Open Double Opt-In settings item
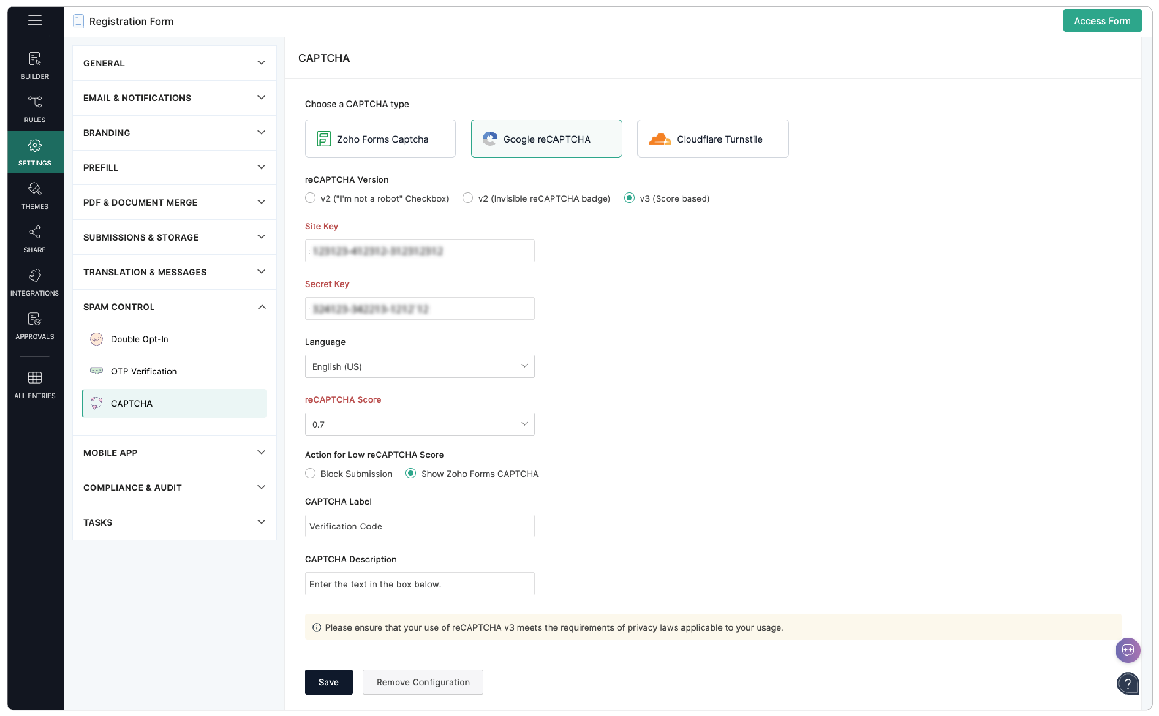This screenshot has height=716, width=1159. point(139,338)
